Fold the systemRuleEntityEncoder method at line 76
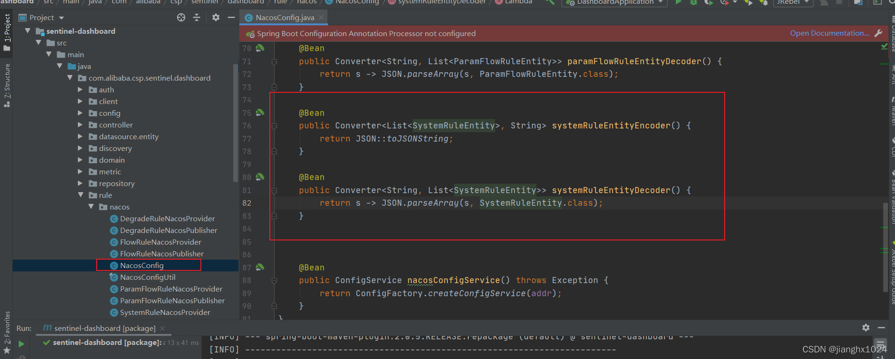The image size is (895, 359). [274, 126]
